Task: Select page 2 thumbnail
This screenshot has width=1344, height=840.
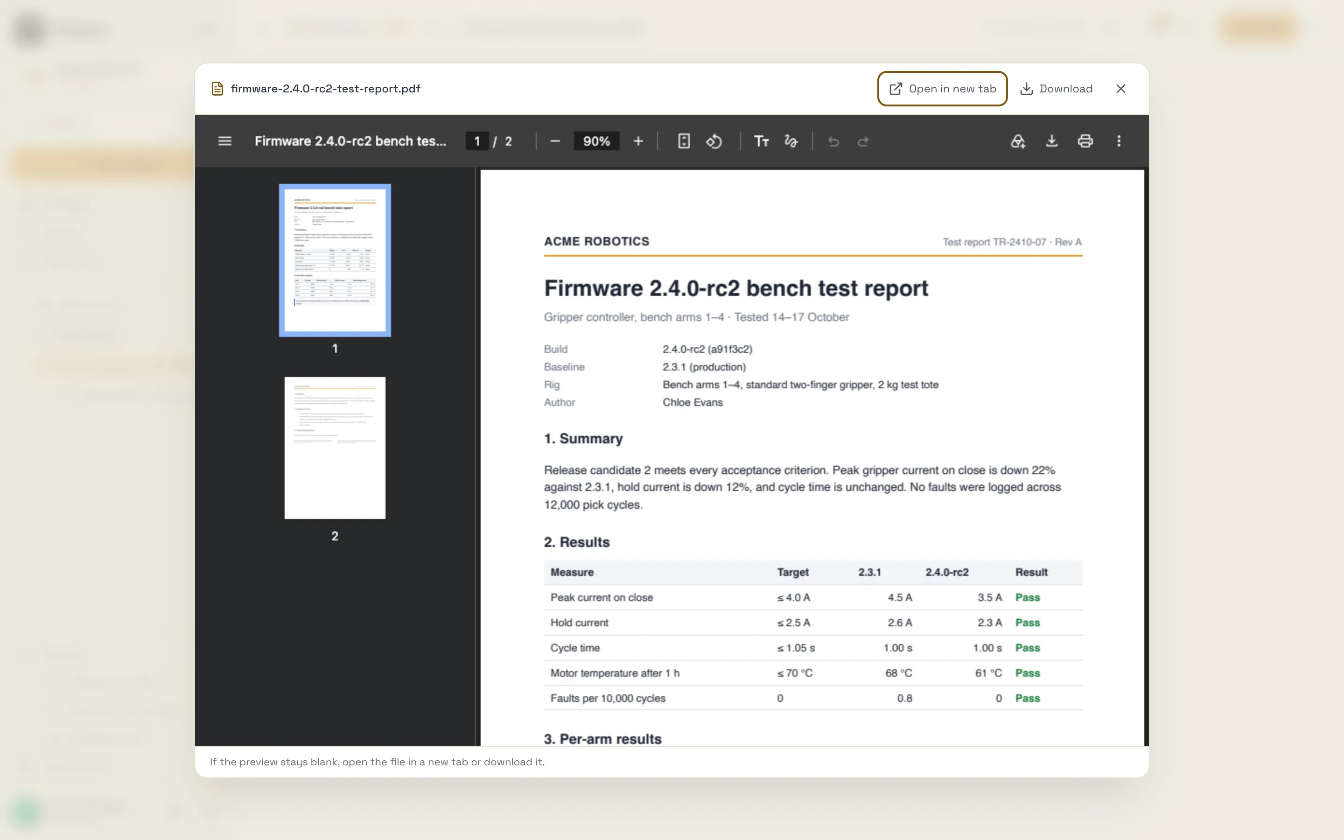Action: (335, 448)
